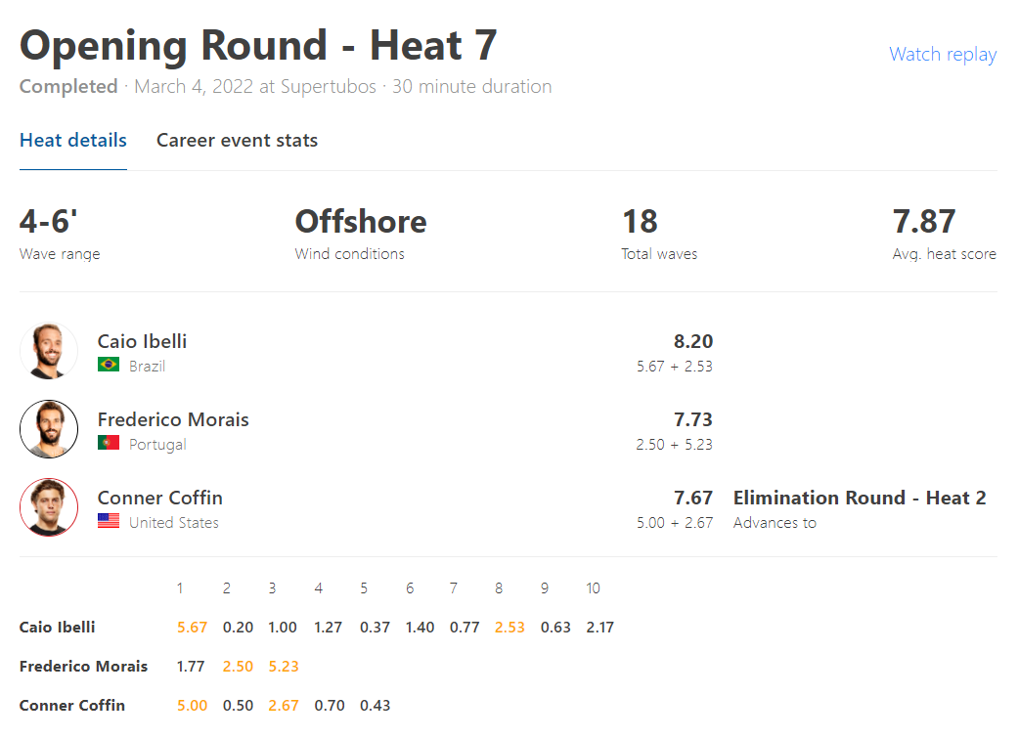
Task: Click Caio Ibelli's 5.67 wave score
Action: pos(192,628)
